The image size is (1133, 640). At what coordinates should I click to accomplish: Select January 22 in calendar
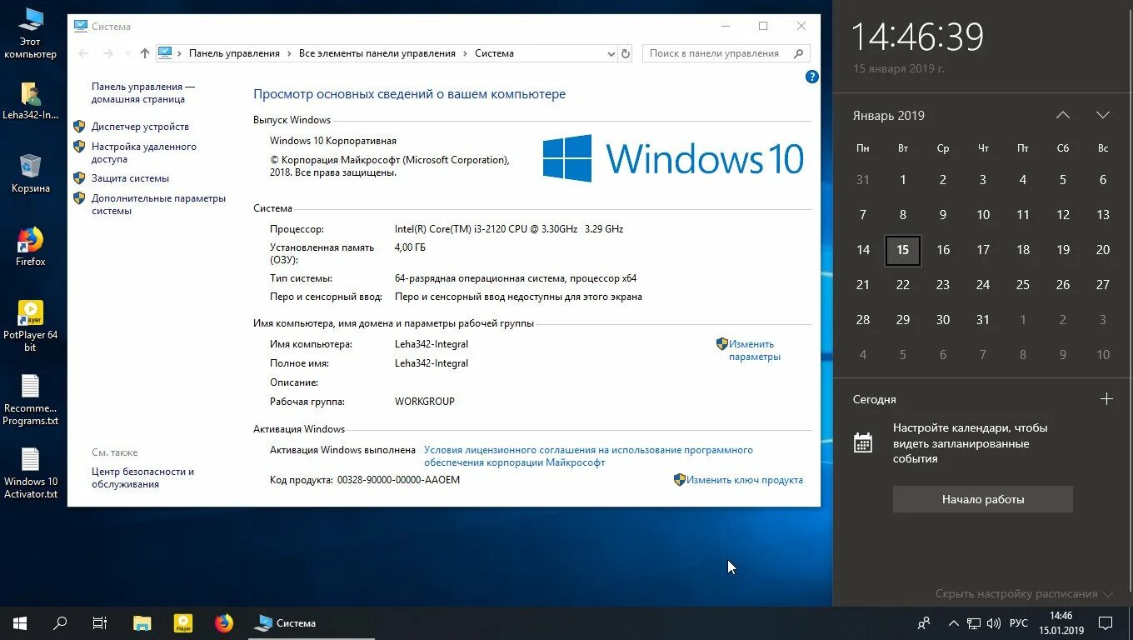point(903,285)
